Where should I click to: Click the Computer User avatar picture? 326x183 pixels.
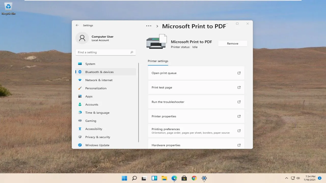pyautogui.click(x=82, y=38)
